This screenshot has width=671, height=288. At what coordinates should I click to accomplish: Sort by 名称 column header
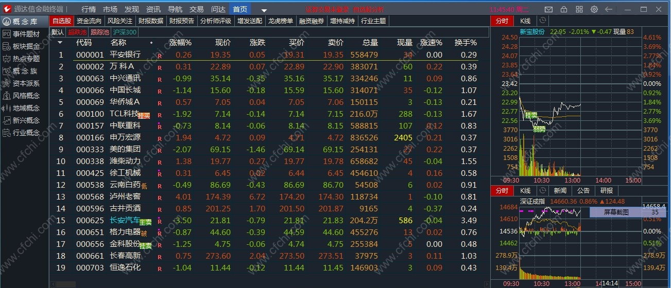[118, 43]
